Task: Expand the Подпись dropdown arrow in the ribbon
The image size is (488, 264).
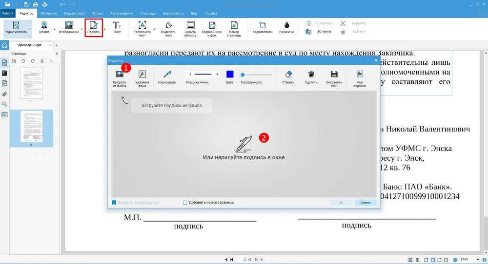Action: tap(104, 29)
